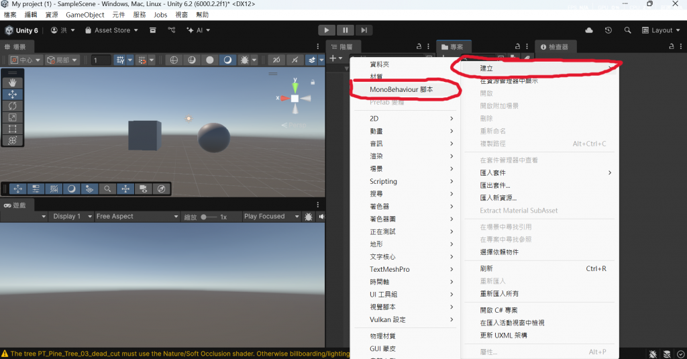The width and height of the screenshot is (687, 359).
Task: Open the Game tab three-dot menu
Action: 317,205
